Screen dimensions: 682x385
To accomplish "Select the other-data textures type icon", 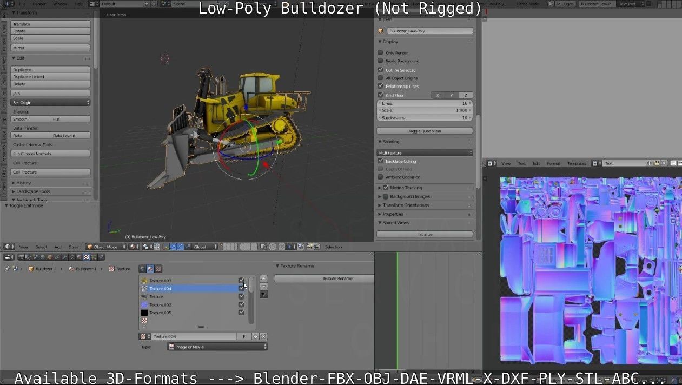I will pyautogui.click(x=158, y=269).
